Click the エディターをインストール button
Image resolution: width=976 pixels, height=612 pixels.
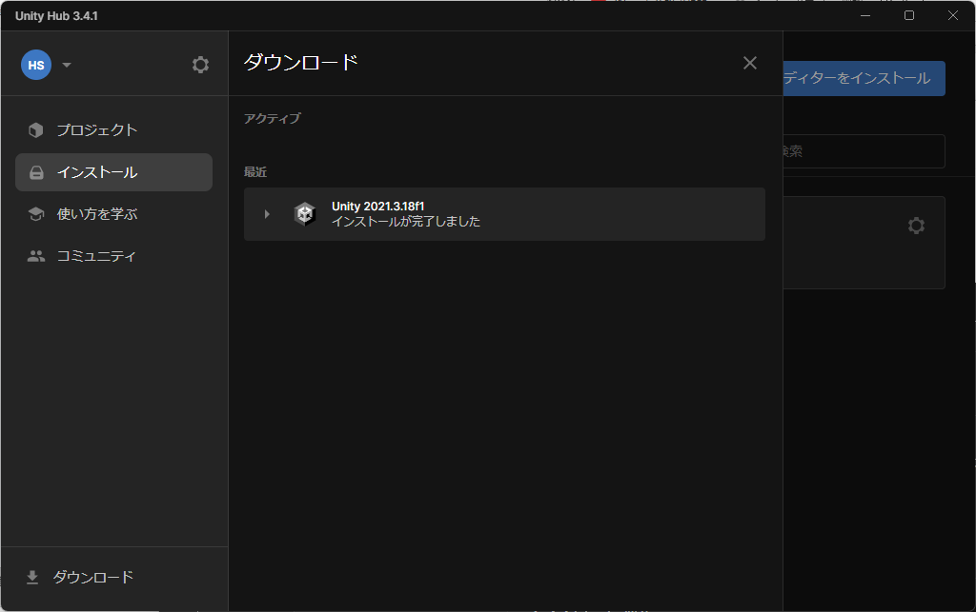pyautogui.click(x=864, y=78)
